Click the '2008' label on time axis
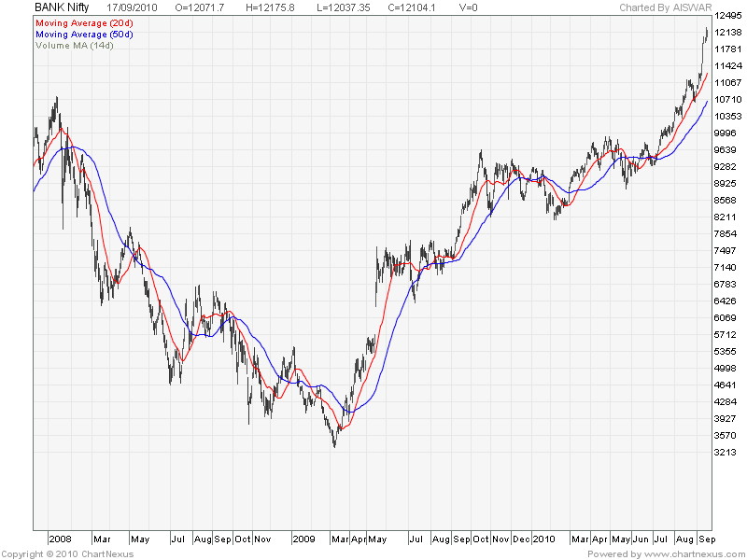747x560 pixels. pyautogui.click(x=61, y=539)
